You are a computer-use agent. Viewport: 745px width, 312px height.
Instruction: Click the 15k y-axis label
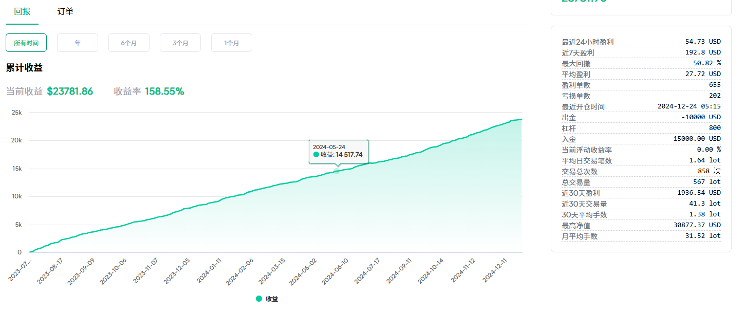[x=16, y=169]
